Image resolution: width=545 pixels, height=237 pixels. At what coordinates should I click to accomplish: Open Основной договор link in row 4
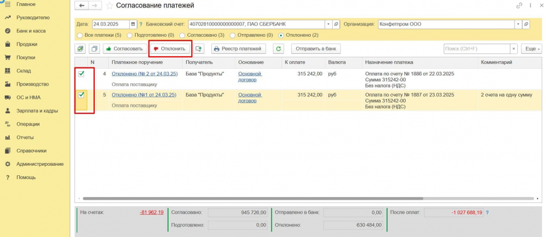pos(250,77)
